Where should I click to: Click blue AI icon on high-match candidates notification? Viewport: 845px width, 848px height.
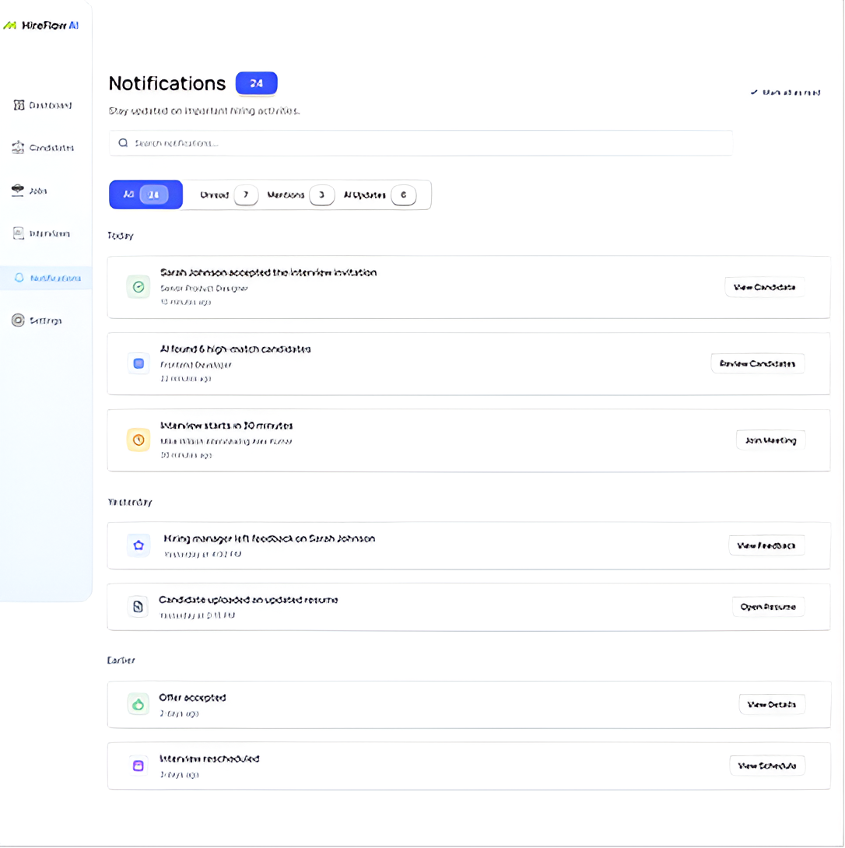click(x=138, y=363)
